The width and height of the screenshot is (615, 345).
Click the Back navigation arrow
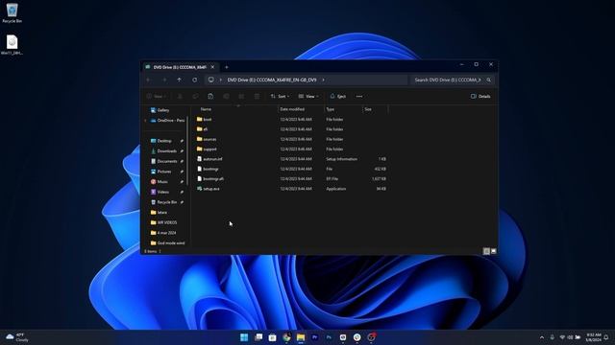click(149, 80)
